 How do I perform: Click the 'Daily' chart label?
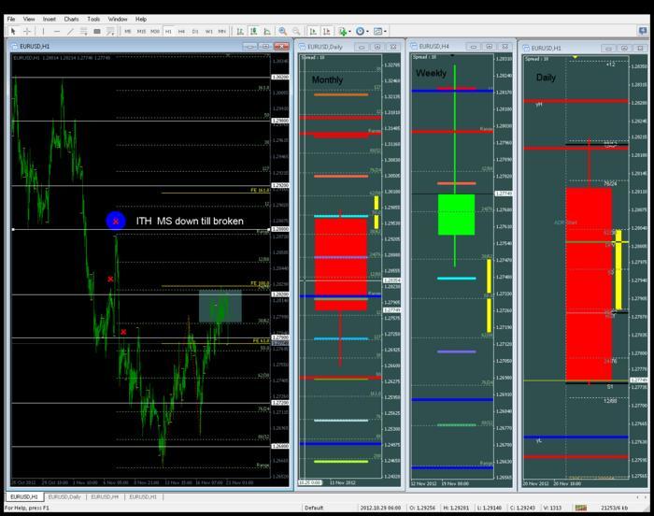point(546,78)
